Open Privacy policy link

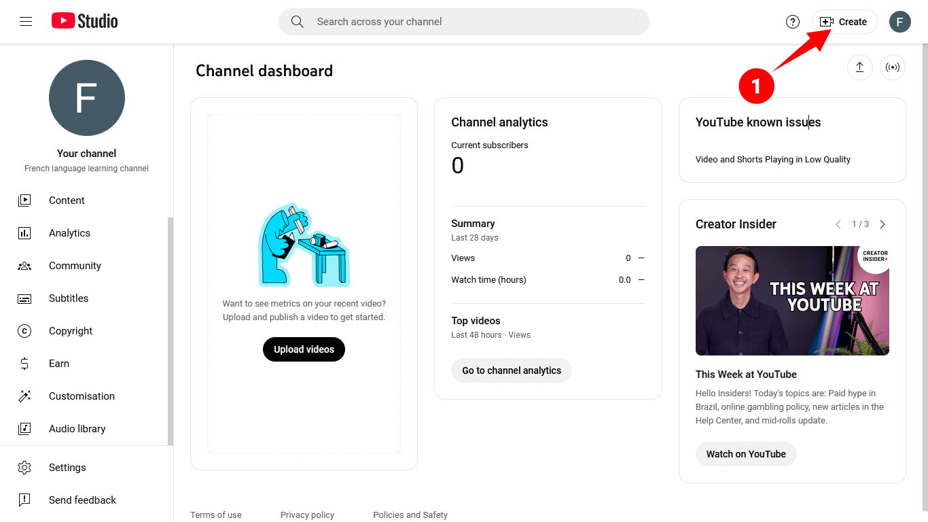coord(307,515)
